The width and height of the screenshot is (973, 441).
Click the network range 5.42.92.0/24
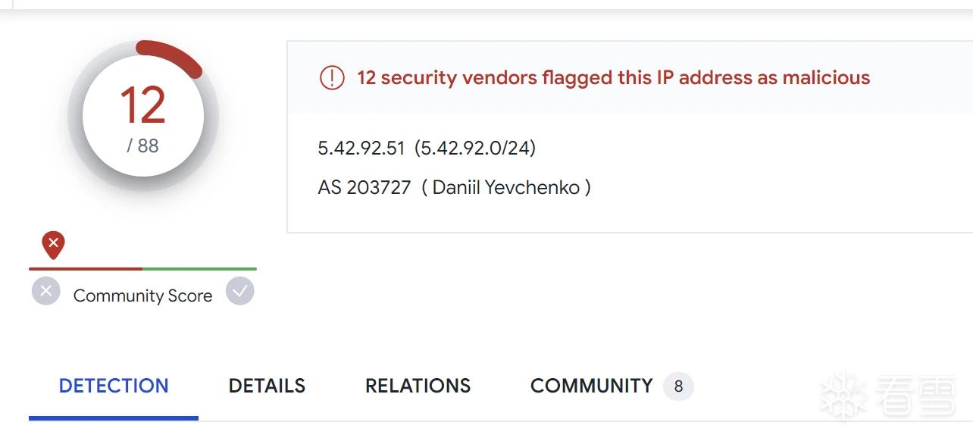tap(475, 148)
